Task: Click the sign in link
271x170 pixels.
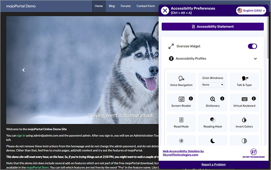Action: (x=21, y=136)
